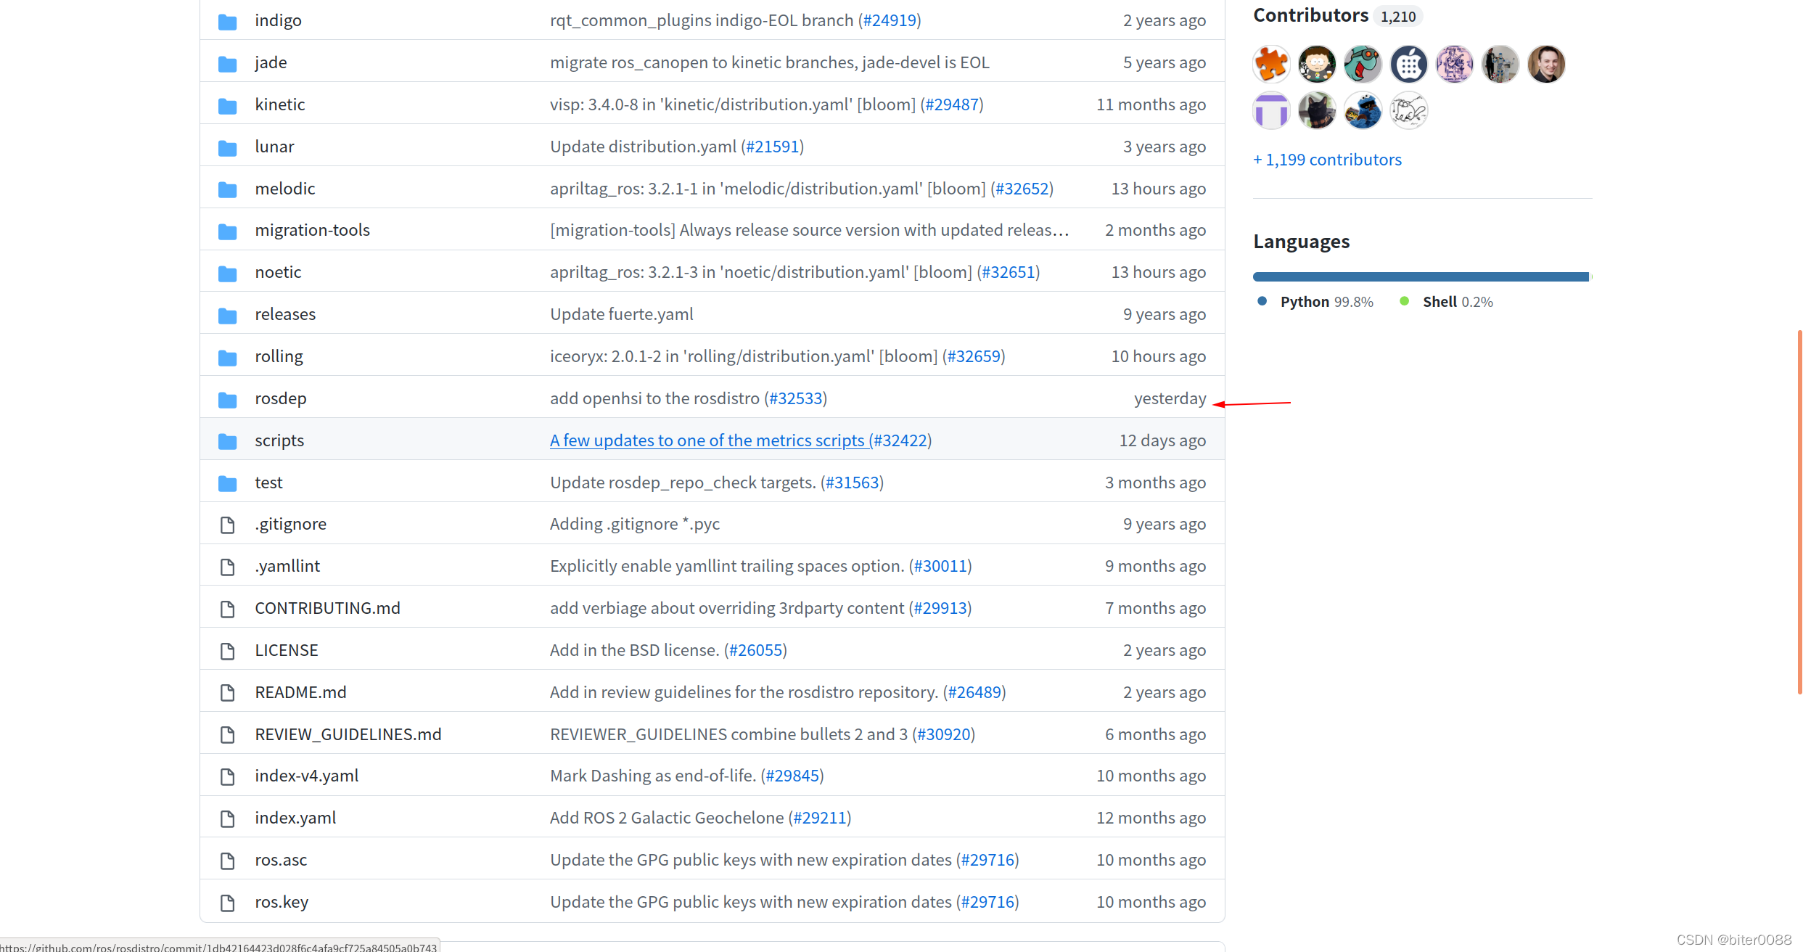Click the ros.key file icon
Image resolution: width=1803 pixels, height=952 pixels.
(x=228, y=903)
